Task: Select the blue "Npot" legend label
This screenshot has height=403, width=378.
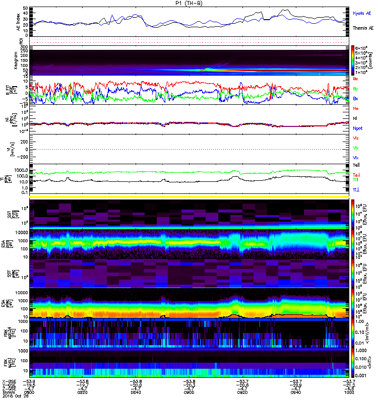Action: (x=358, y=128)
